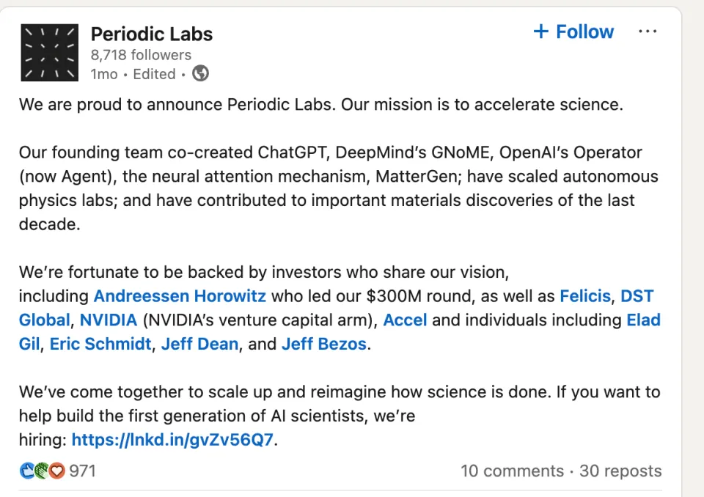Open the Andreessen Horowitz link

click(x=180, y=296)
